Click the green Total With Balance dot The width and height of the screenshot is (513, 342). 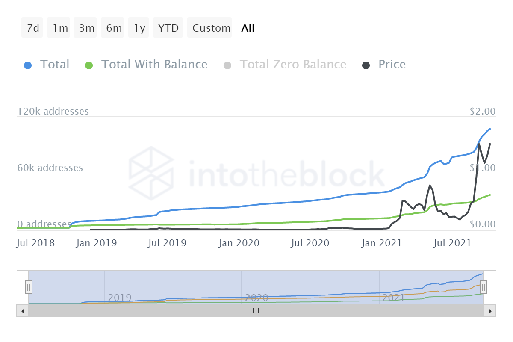click(x=89, y=65)
